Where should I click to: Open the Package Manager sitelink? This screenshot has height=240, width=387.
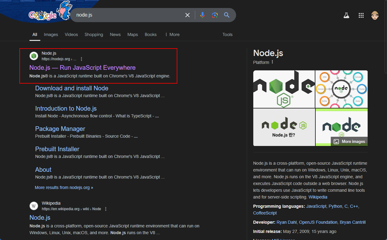(x=60, y=129)
